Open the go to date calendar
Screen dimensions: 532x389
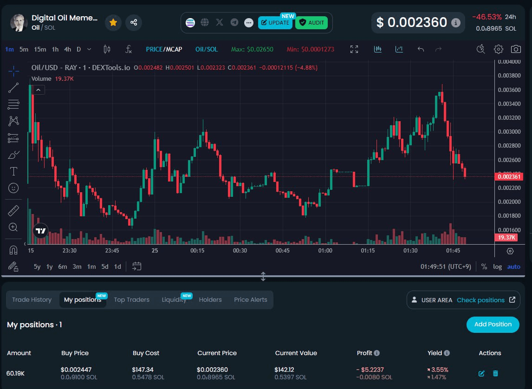point(136,266)
